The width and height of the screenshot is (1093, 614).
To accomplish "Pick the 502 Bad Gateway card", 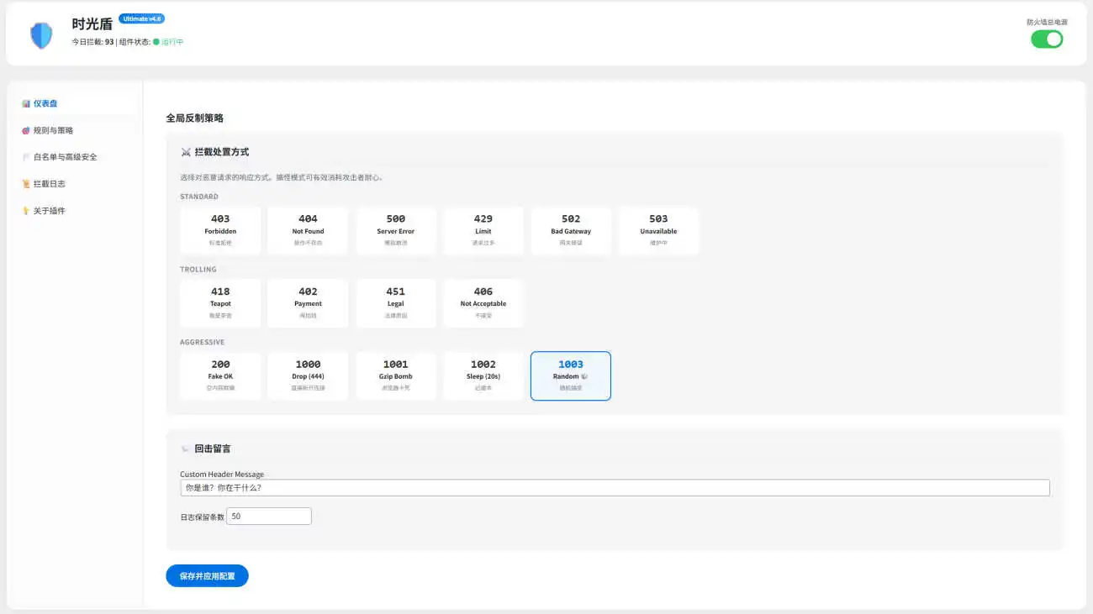I will point(571,230).
